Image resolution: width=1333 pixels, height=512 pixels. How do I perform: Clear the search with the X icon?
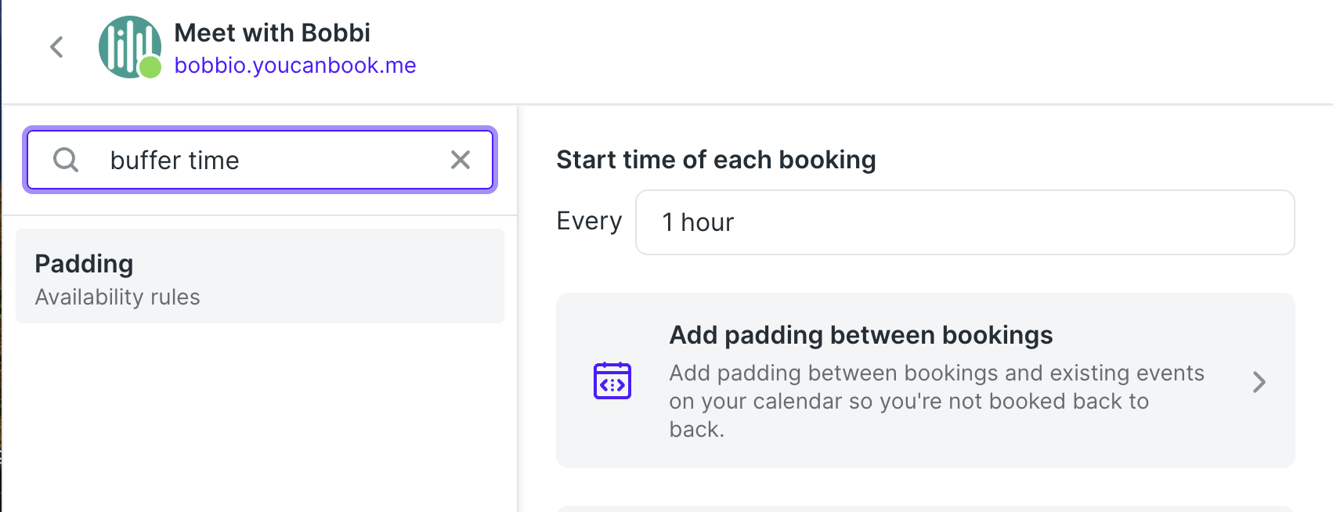461,160
